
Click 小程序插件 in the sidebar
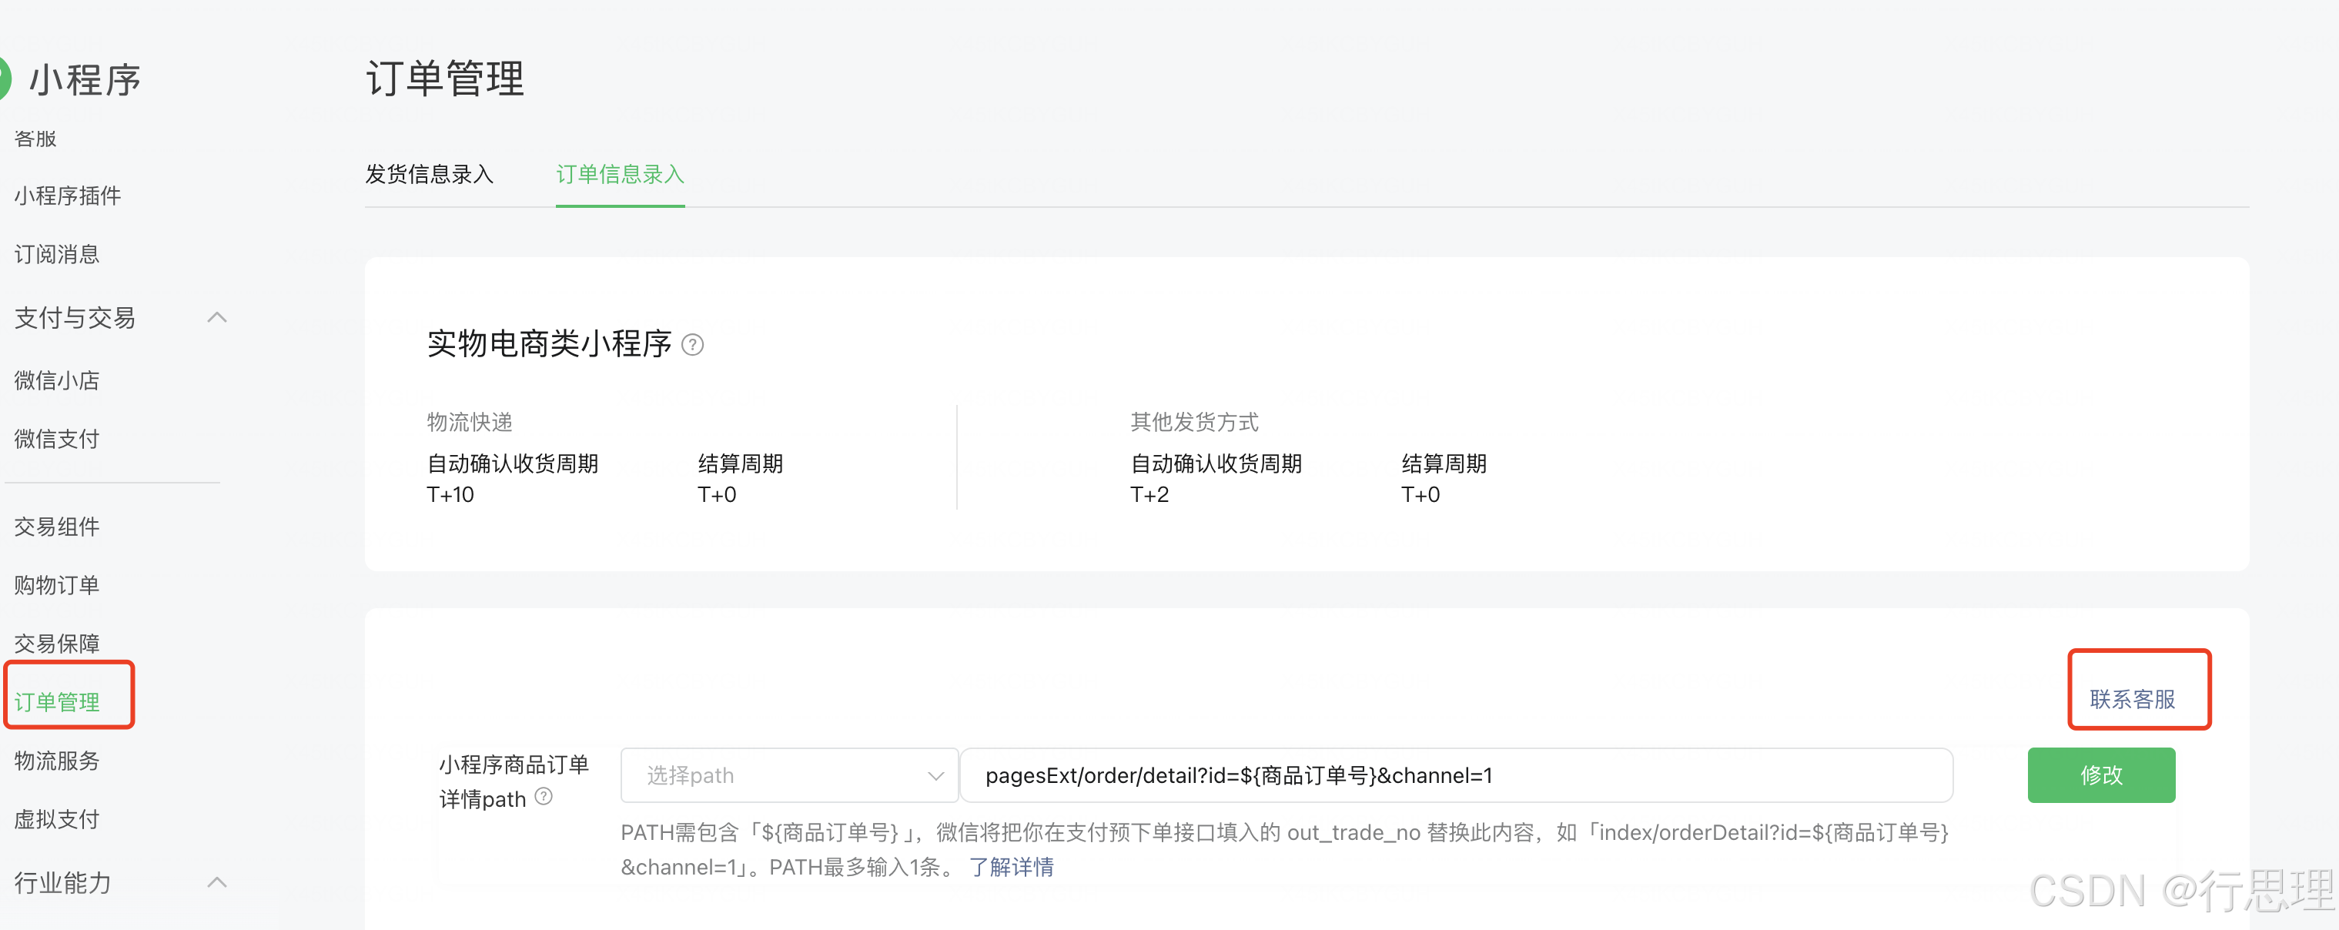tap(68, 196)
